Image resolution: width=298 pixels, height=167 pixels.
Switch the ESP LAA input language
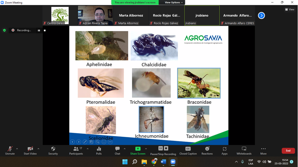point(251,162)
